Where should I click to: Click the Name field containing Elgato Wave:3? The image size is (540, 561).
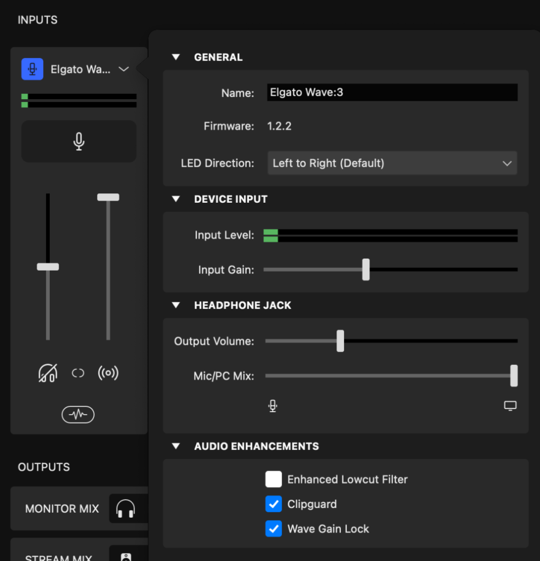392,92
